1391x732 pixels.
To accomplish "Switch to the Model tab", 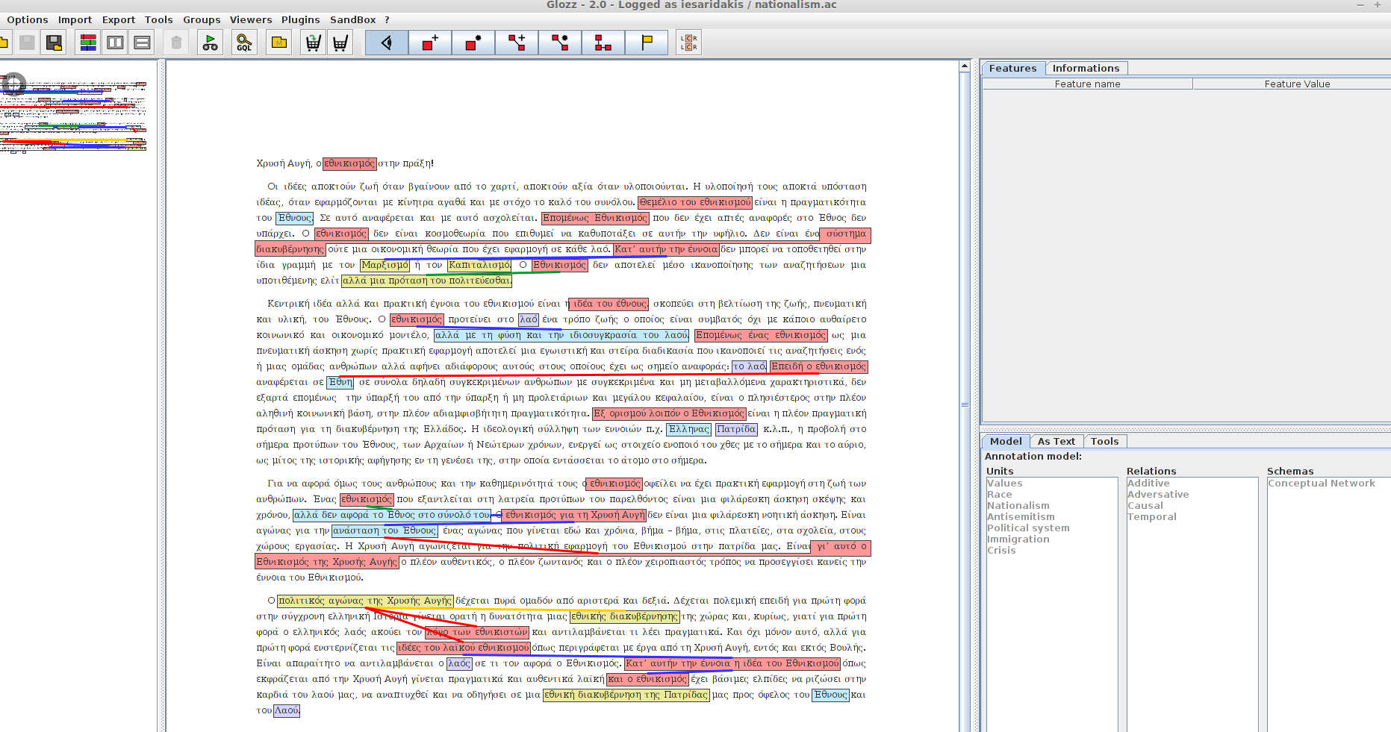I will (x=1006, y=441).
